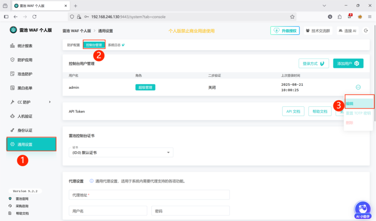Toggle the browser sidebar panel icon

click(6, 17)
